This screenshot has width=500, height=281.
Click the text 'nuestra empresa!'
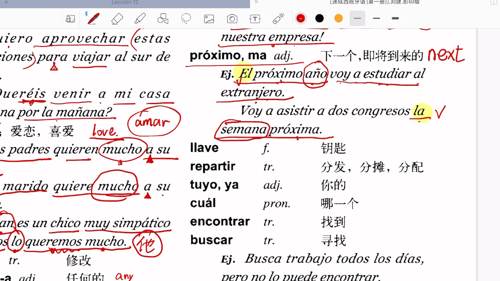[x=272, y=37]
